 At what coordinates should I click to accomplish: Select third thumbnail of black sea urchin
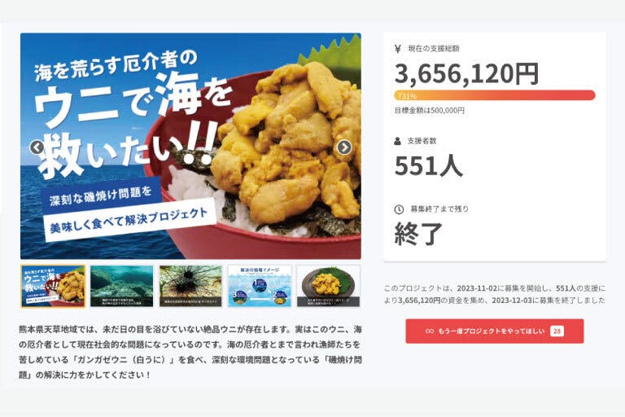[x=190, y=286]
